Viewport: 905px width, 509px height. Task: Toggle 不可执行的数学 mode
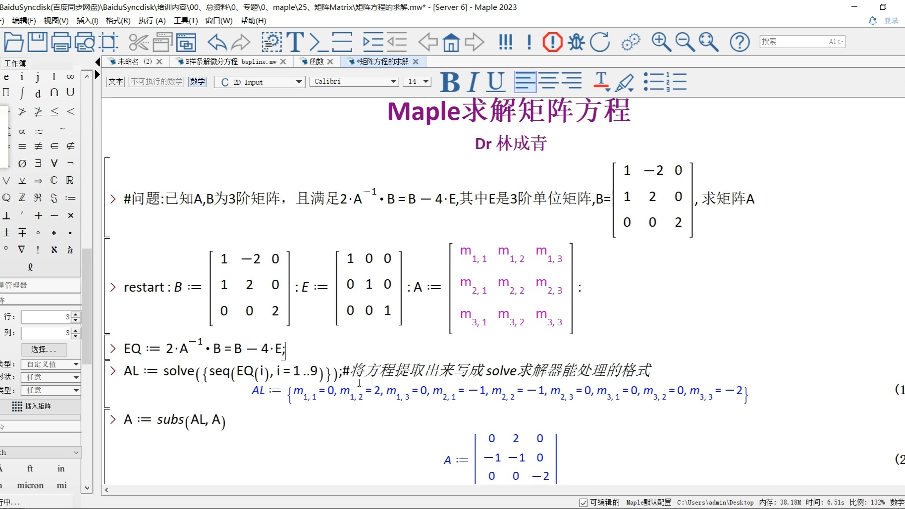click(157, 81)
